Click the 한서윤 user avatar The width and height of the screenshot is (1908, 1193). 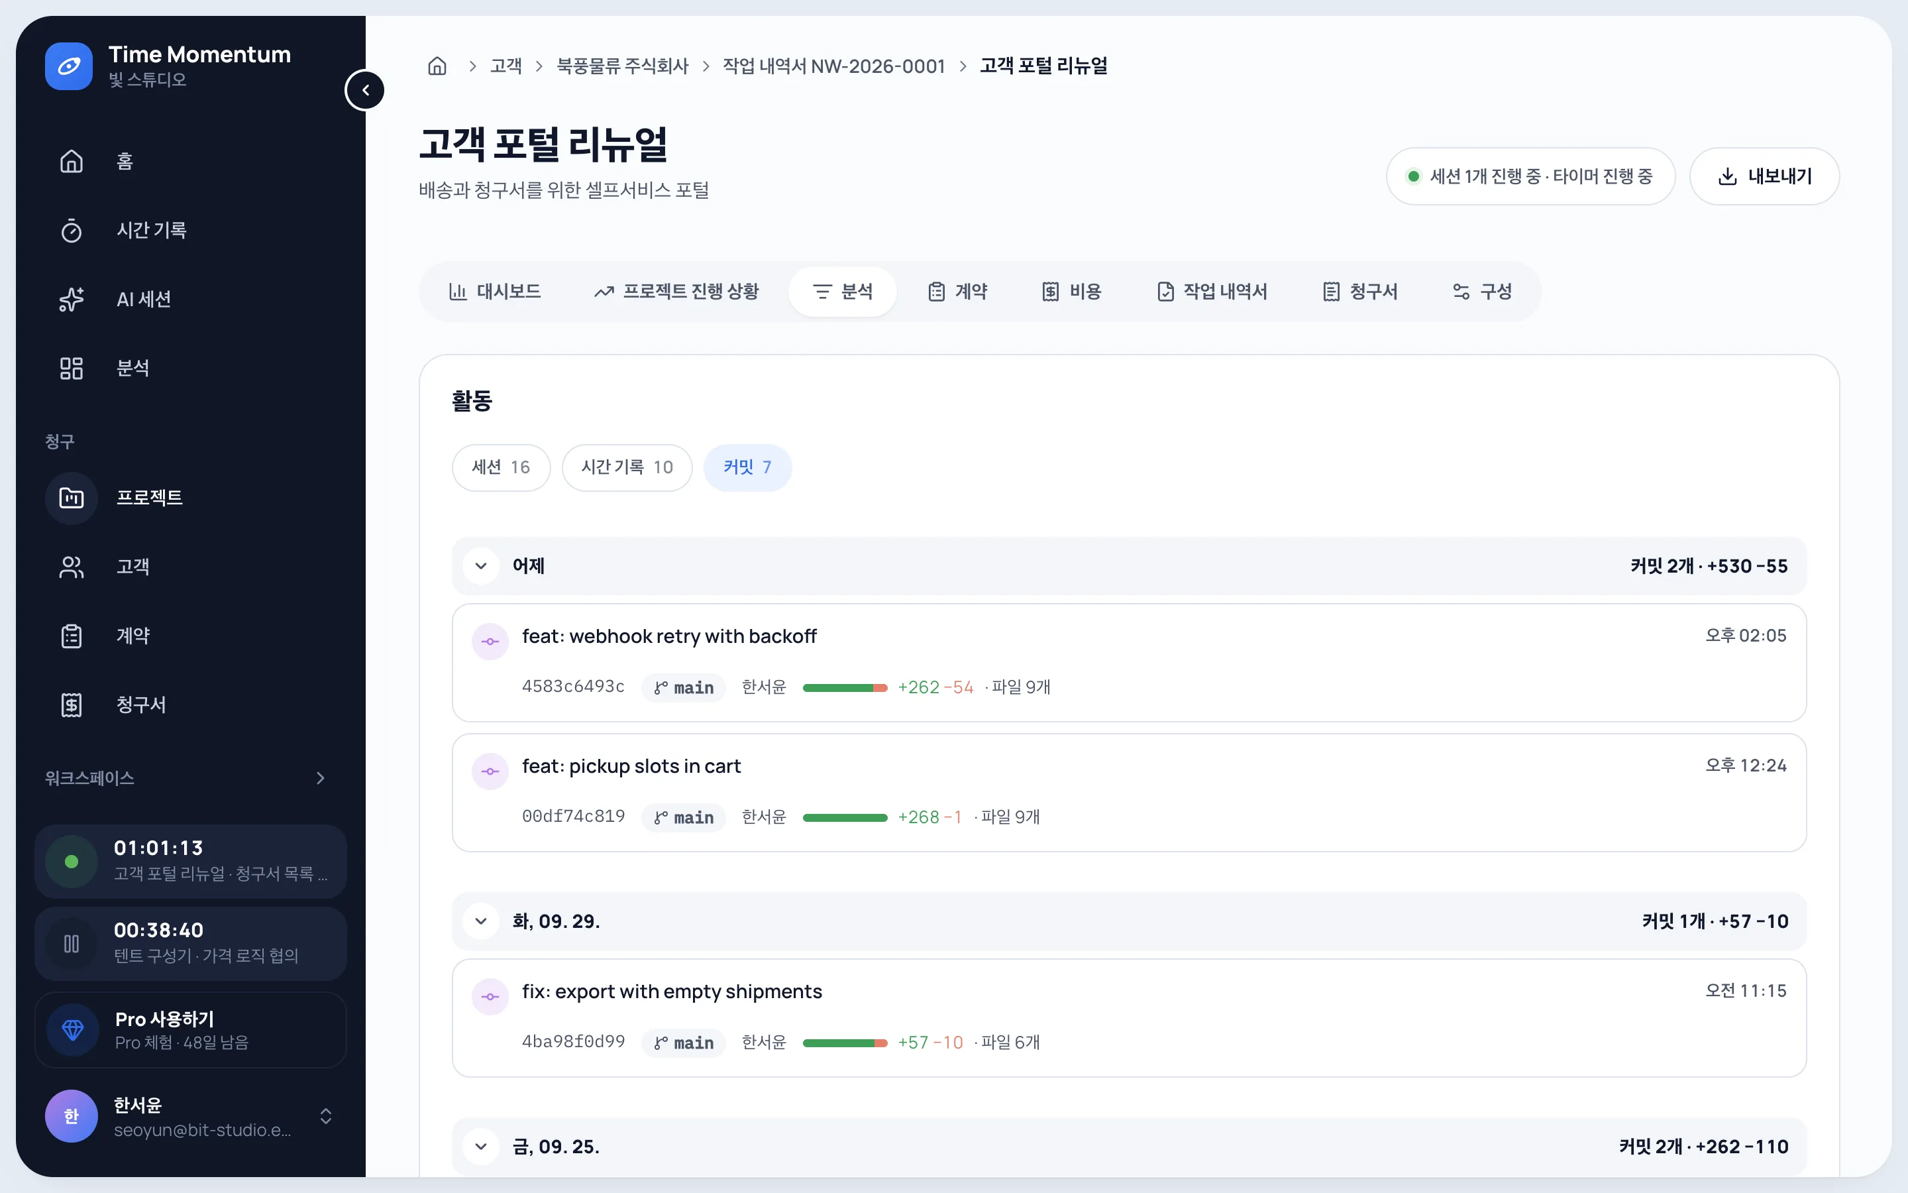click(x=71, y=1115)
